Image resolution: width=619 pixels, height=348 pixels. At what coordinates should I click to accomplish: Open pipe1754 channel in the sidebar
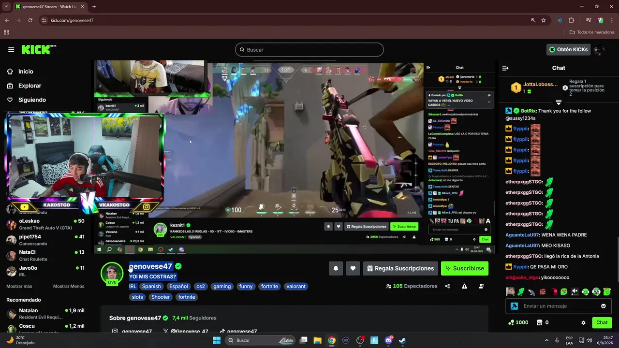(x=45, y=240)
